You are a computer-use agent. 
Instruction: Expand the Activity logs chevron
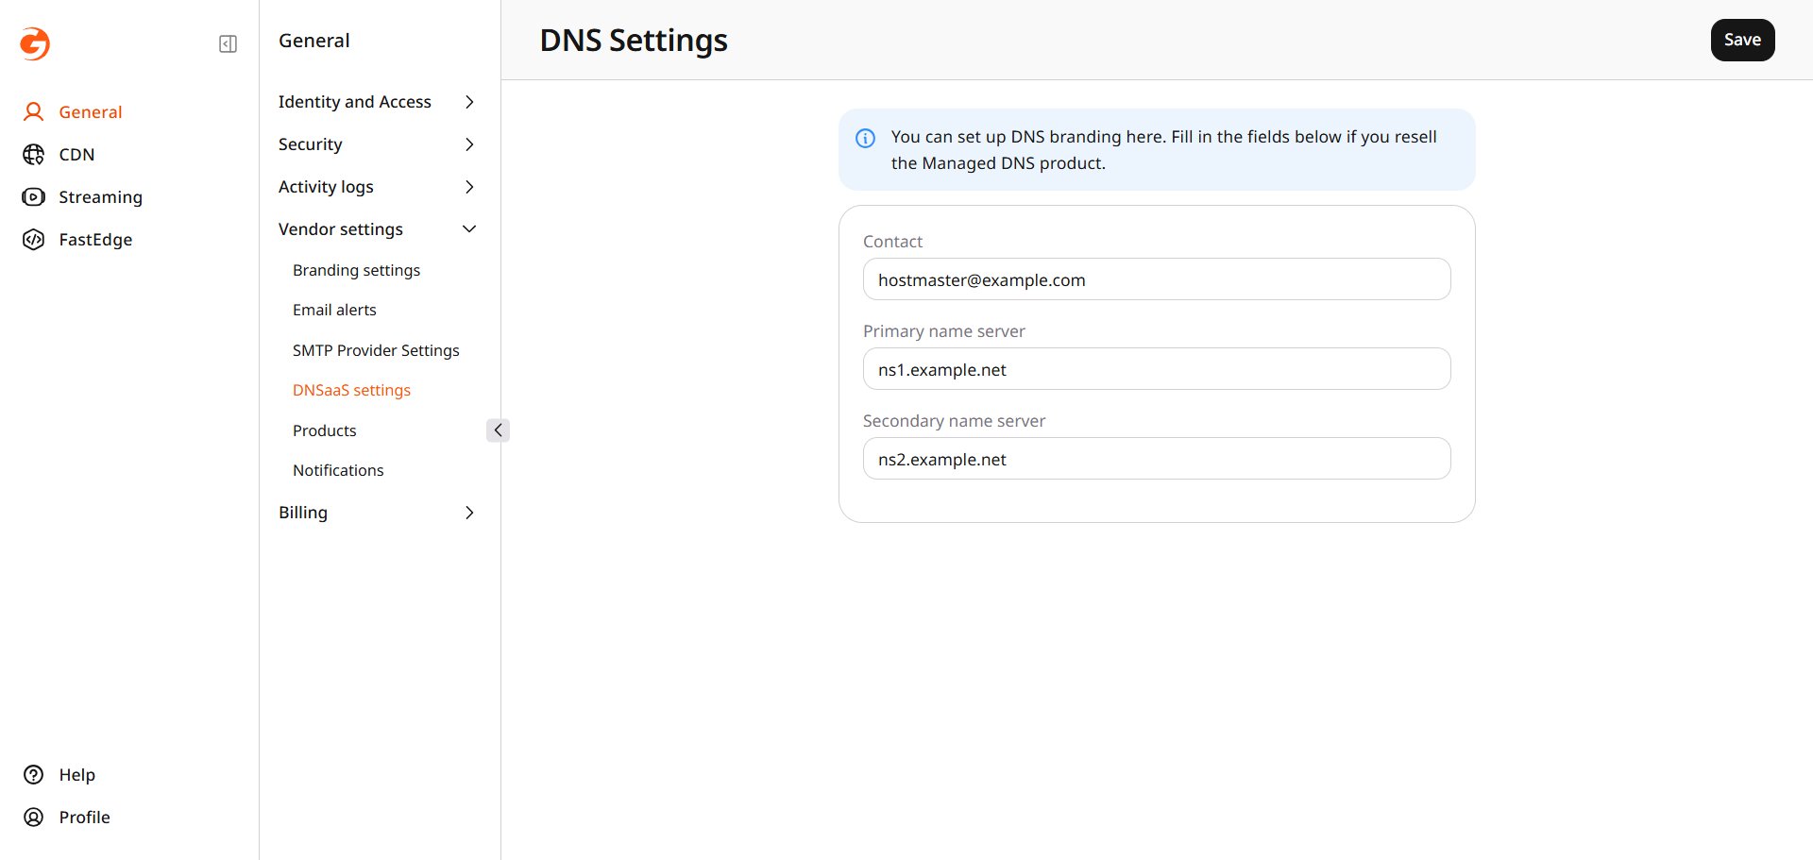469,187
